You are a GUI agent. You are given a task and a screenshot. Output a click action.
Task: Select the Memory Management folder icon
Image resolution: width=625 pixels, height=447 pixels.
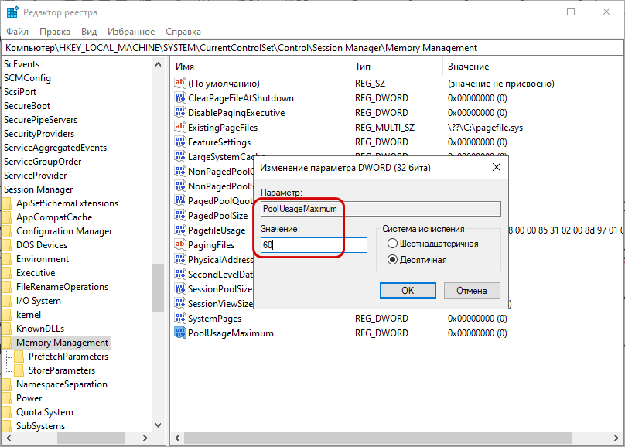pyautogui.click(x=8, y=343)
